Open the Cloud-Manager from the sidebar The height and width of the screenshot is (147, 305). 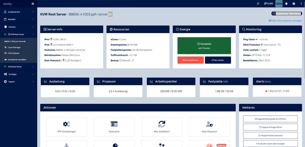point(15,47)
